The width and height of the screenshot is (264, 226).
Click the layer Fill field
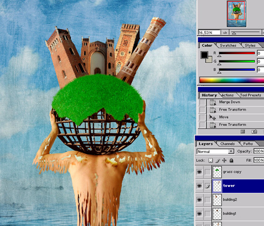click(x=259, y=160)
